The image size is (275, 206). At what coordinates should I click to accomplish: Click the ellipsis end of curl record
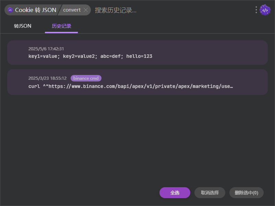pyautogui.click(x=231, y=86)
